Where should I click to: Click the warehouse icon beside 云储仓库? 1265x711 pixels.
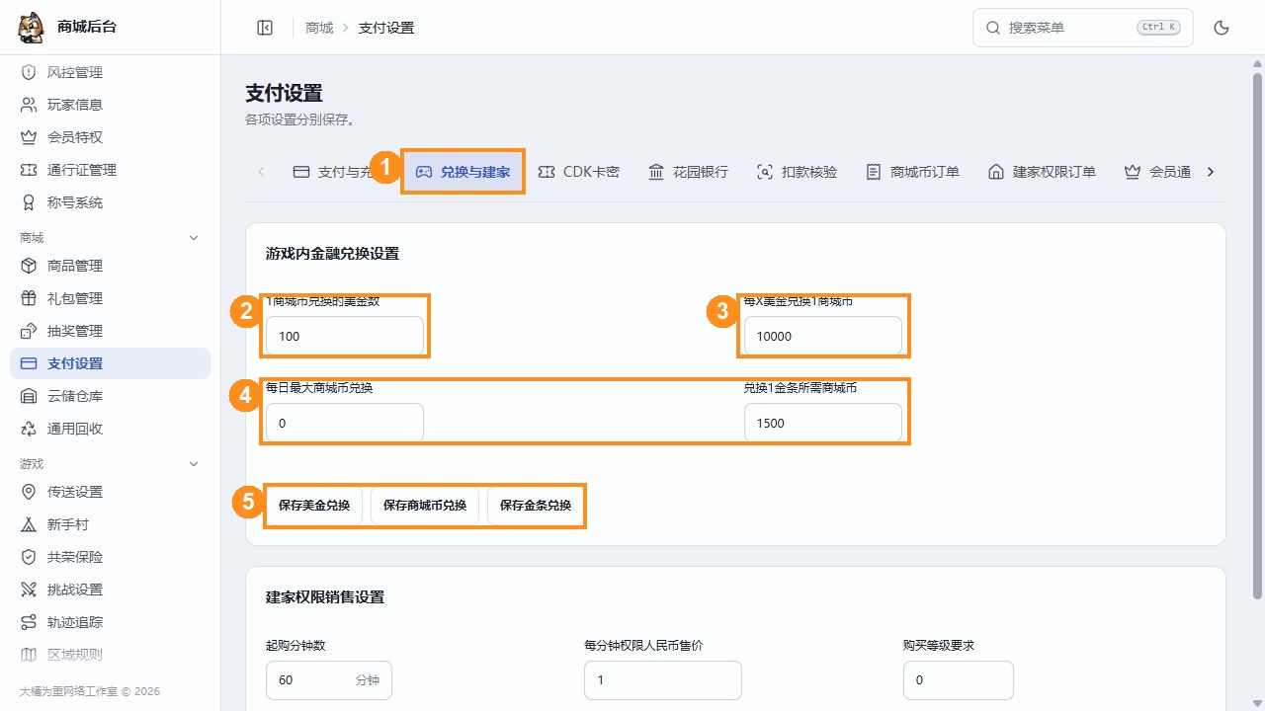point(29,396)
